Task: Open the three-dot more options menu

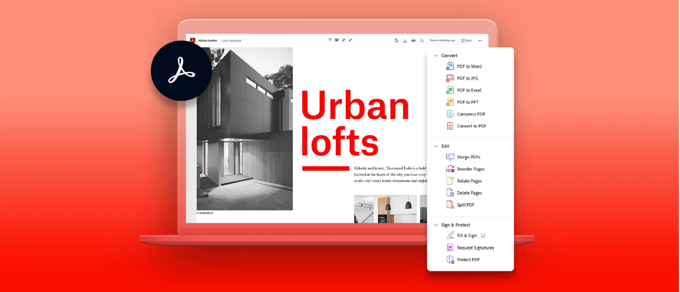Action: (x=480, y=40)
